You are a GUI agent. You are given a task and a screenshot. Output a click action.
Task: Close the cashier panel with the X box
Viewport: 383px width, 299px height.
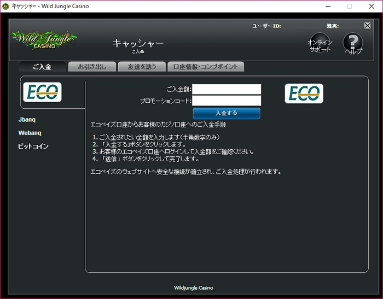367,26
